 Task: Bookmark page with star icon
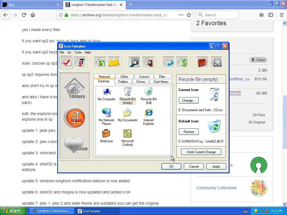point(189,15)
